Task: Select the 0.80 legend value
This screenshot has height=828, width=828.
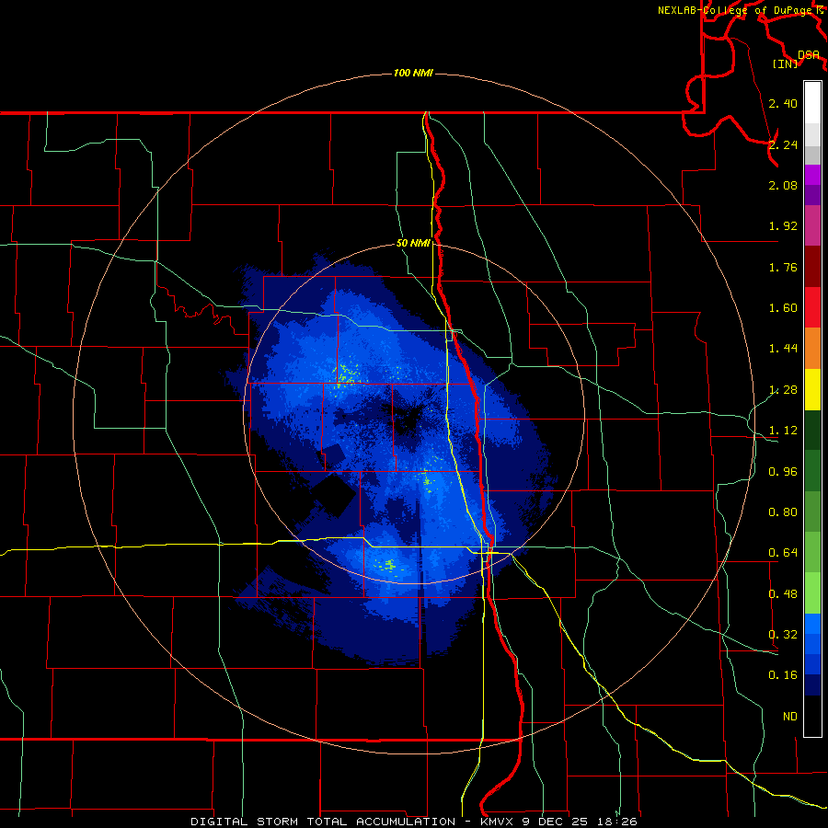Action: (783, 512)
